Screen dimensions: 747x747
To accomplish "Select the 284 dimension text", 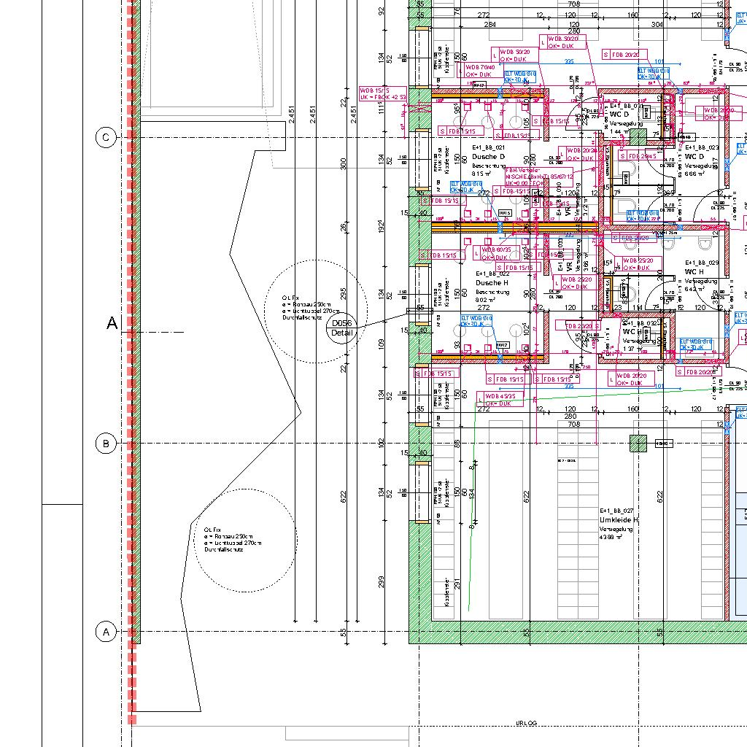I will click(489, 24).
